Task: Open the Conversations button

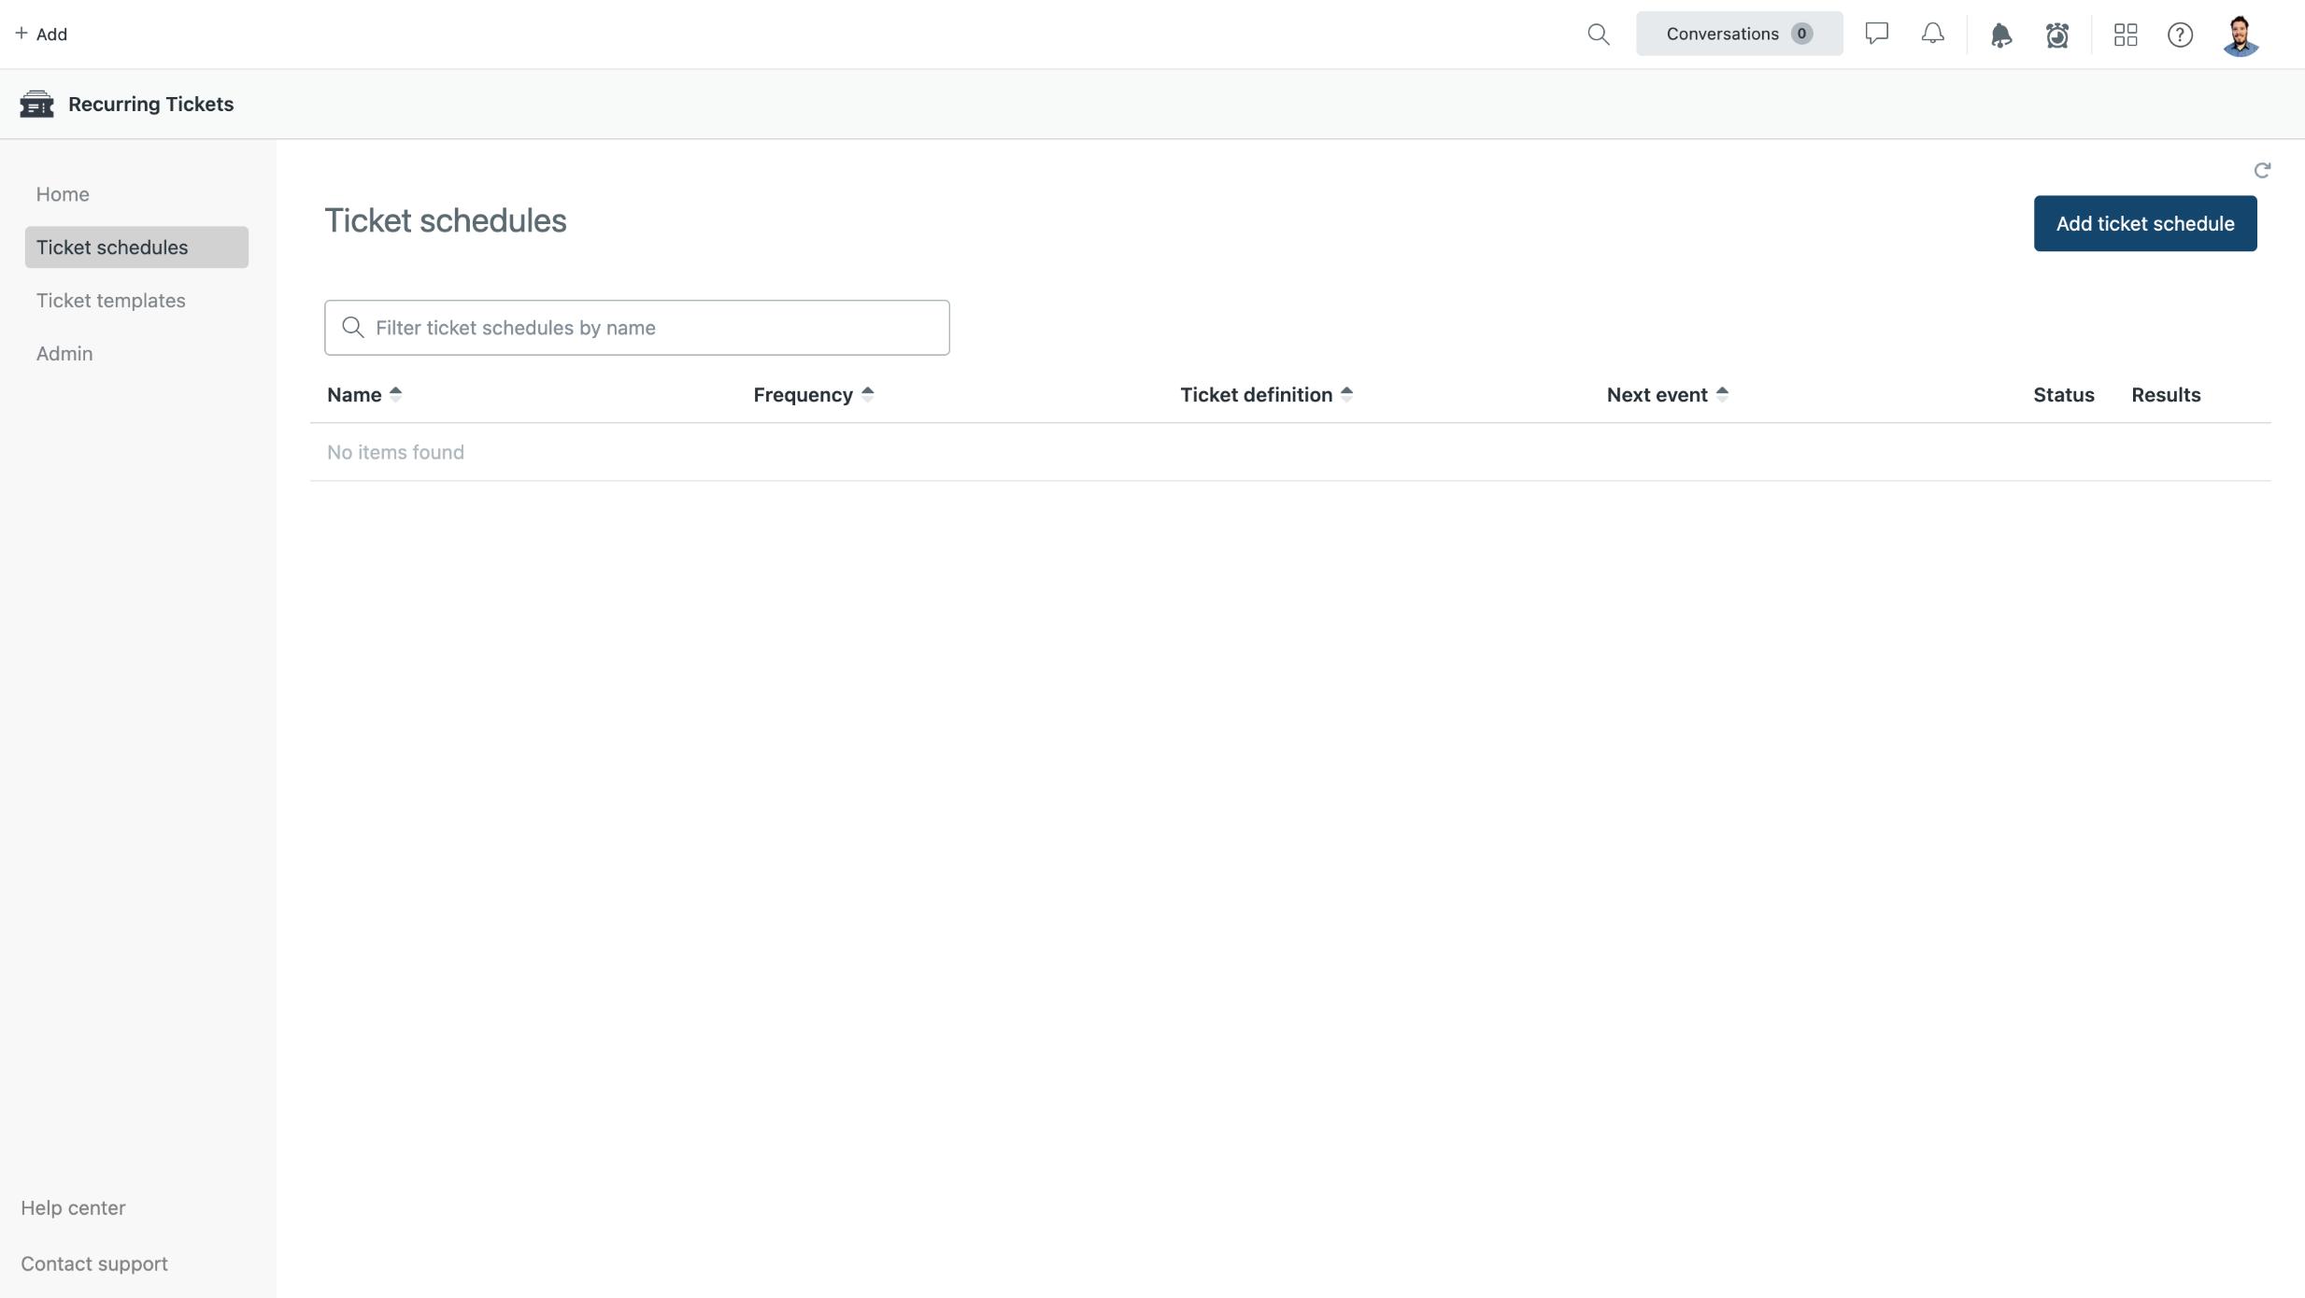Action: pyautogui.click(x=1738, y=34)
